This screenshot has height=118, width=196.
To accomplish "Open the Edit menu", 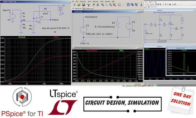I will click(x=77, y=1).
